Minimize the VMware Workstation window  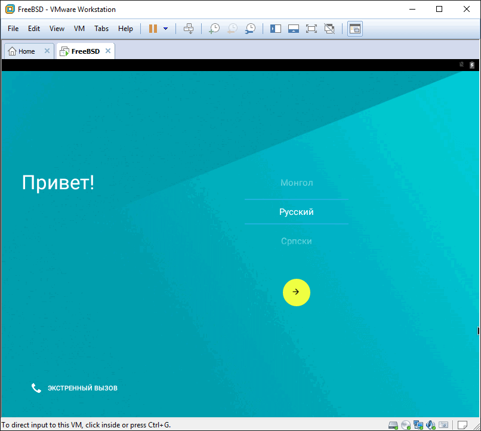click(412, 9)
